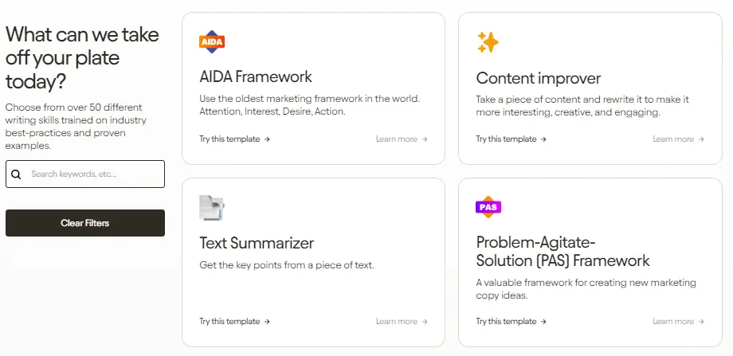This screenshot has height=356, width=733.
Task: Select the Content improver card title
Action: click(x=538, y=78)
